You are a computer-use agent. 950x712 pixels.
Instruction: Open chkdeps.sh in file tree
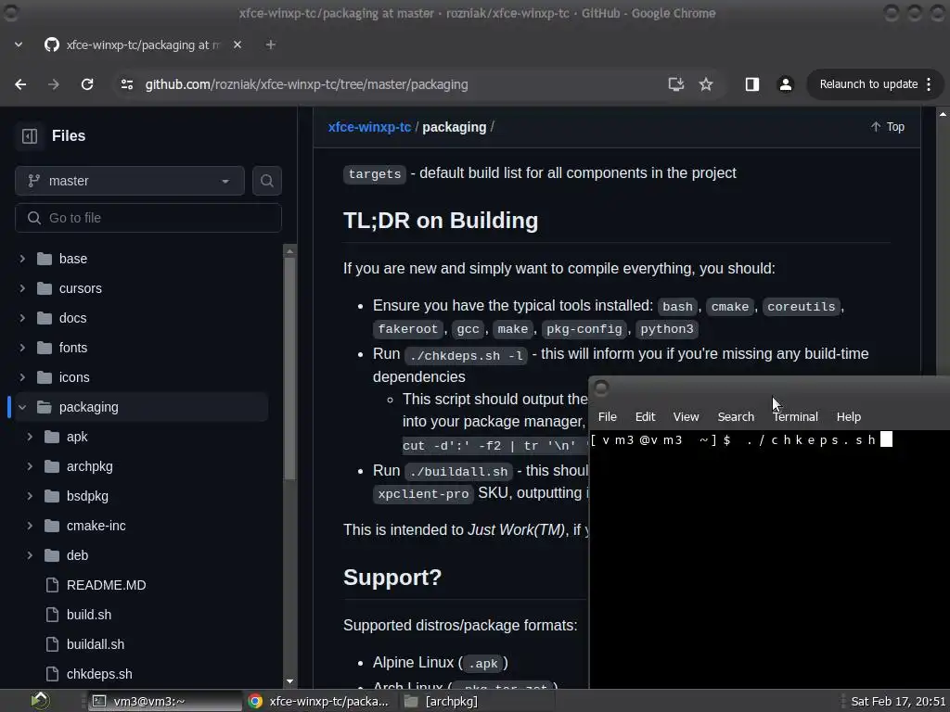[99, 674]
